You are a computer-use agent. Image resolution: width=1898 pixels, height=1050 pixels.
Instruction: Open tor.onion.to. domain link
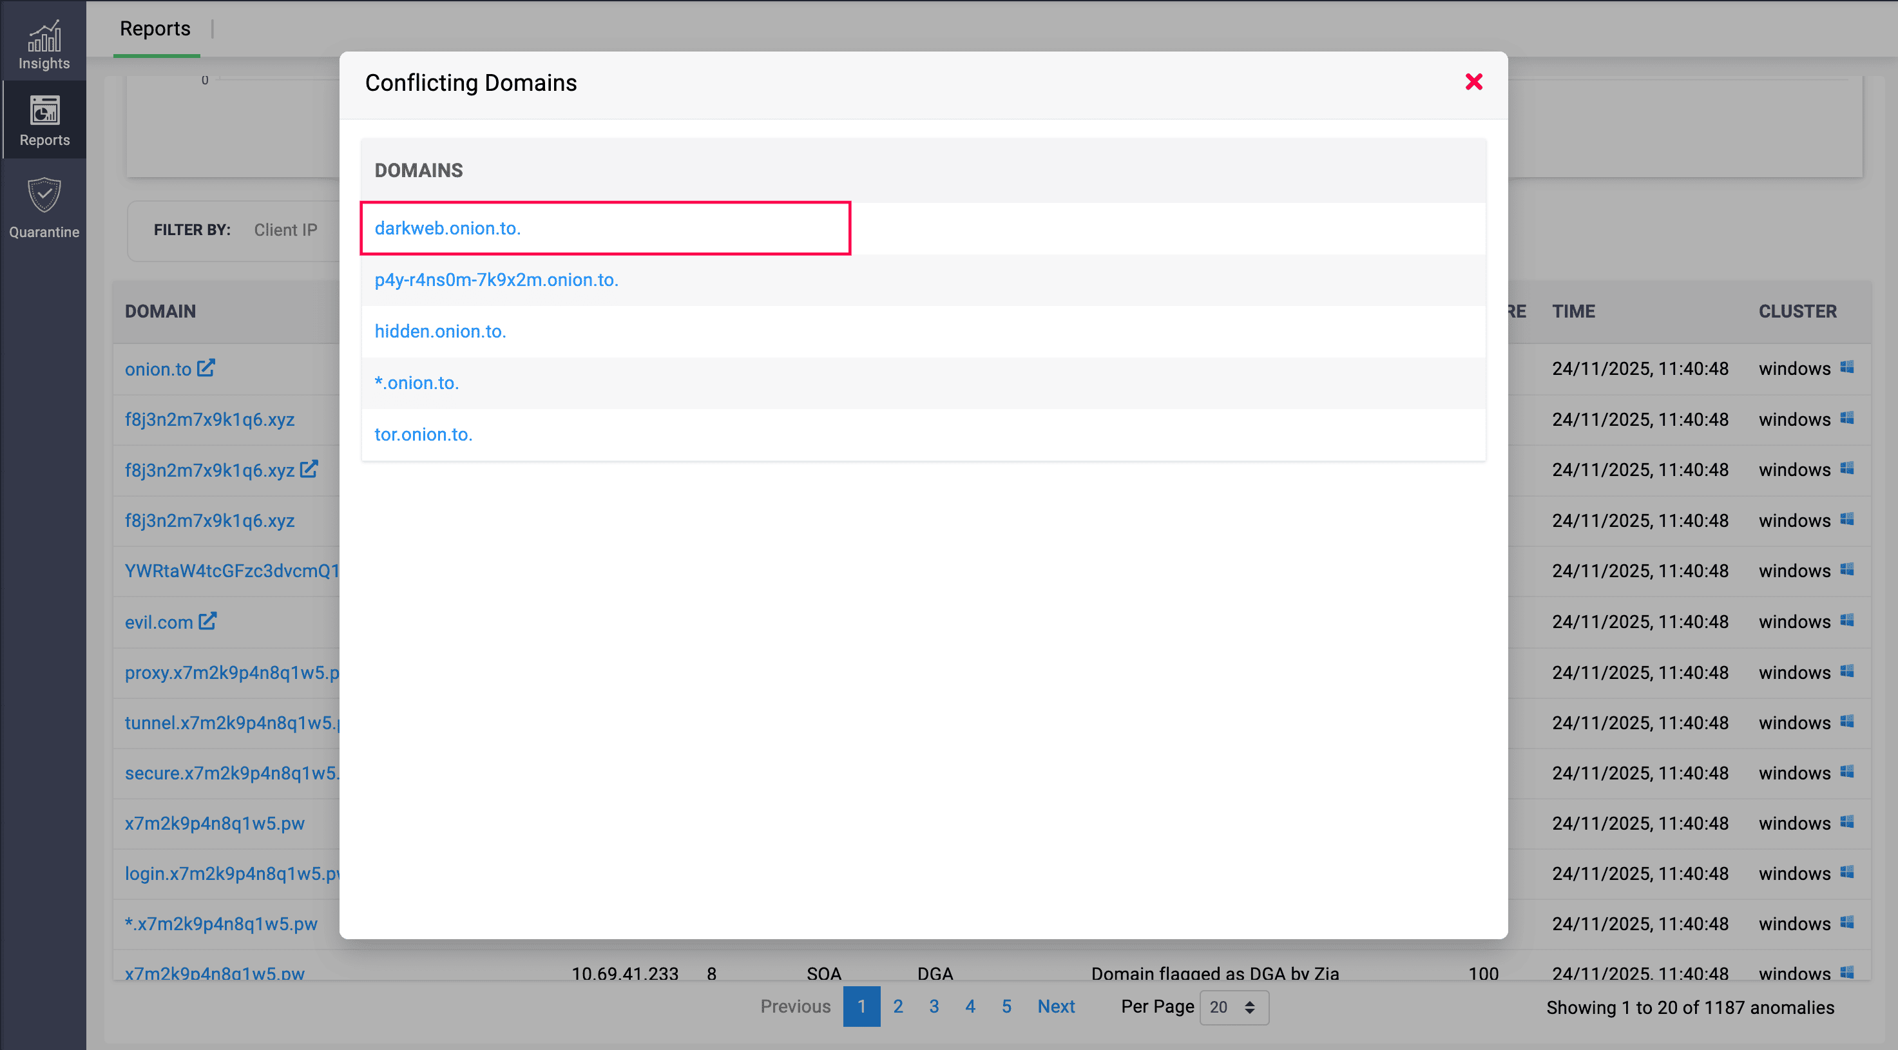point(423,435)
